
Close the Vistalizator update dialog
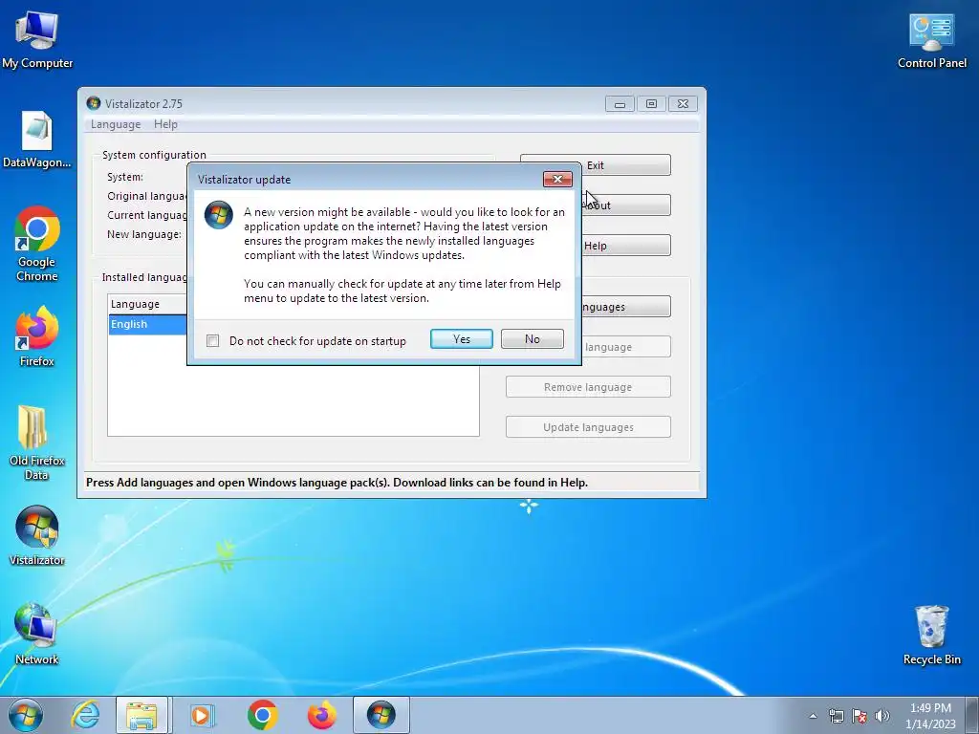coord(557,179)
